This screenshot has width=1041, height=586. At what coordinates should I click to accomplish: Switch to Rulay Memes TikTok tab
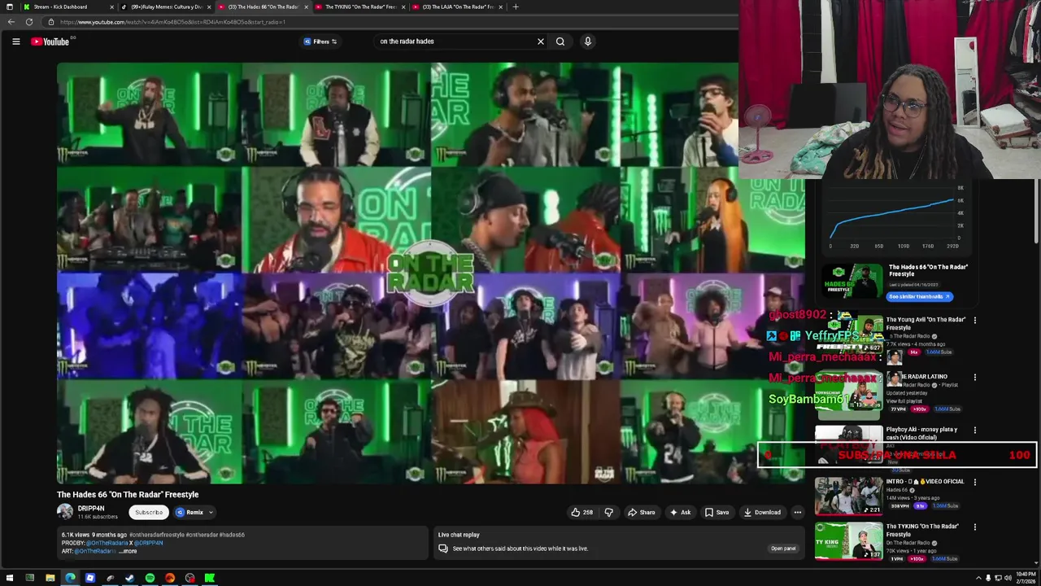[166, 7]
